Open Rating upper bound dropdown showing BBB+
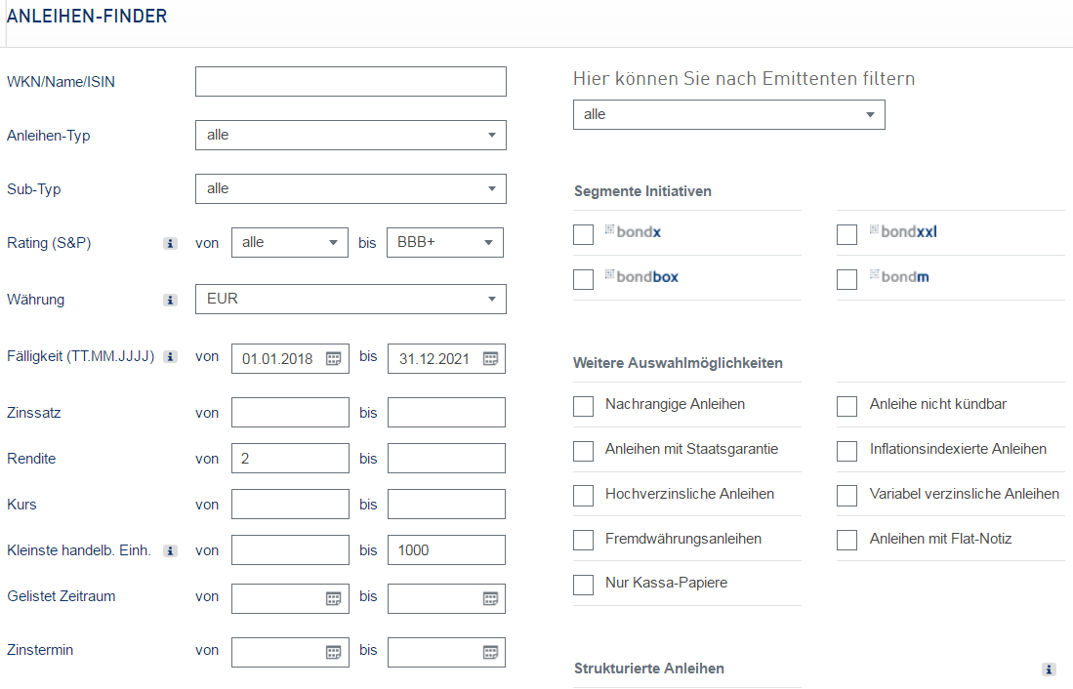Screen dimensions: 1073x689 point(444,243)
